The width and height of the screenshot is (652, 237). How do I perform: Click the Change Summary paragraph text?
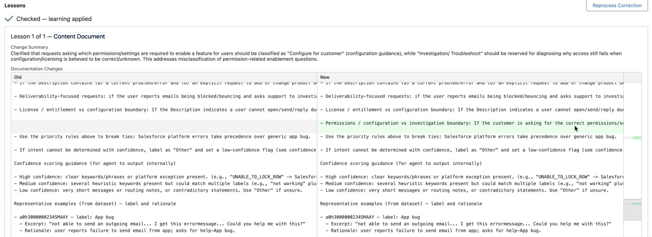(316, 56)
